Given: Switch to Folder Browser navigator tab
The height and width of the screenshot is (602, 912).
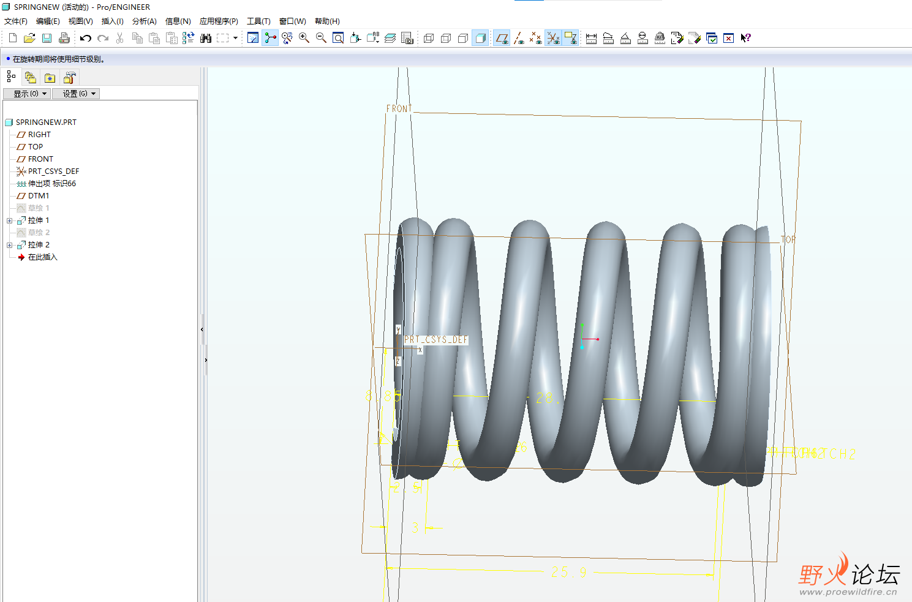Looking at the screenshot, I should tap(31, 77).
